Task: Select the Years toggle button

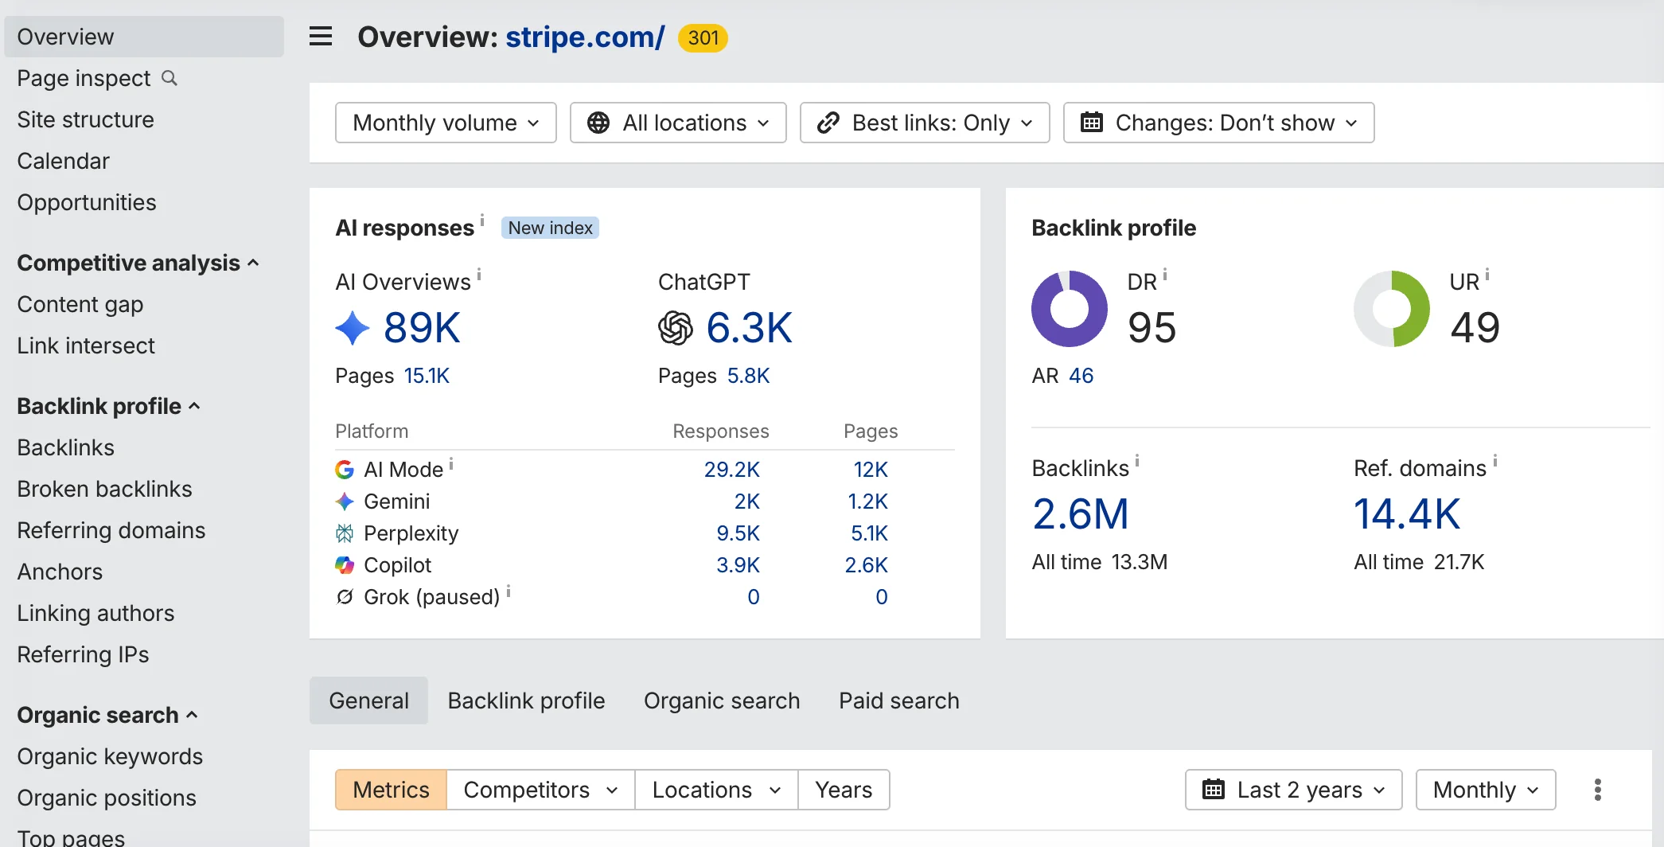Action: [844, 790]
